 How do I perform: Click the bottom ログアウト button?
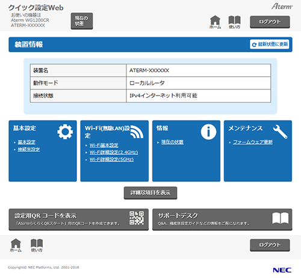(x=270, y=245)
